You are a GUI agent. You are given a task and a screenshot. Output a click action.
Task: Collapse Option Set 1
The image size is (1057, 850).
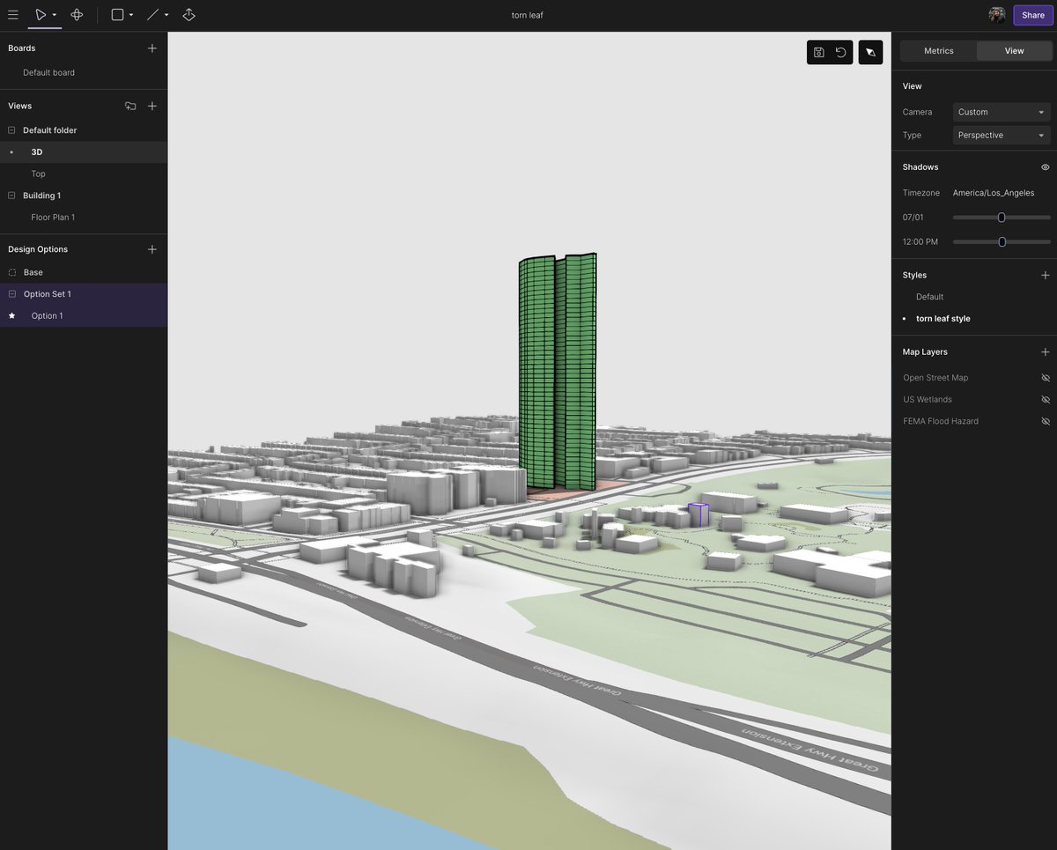click(11, 294)
